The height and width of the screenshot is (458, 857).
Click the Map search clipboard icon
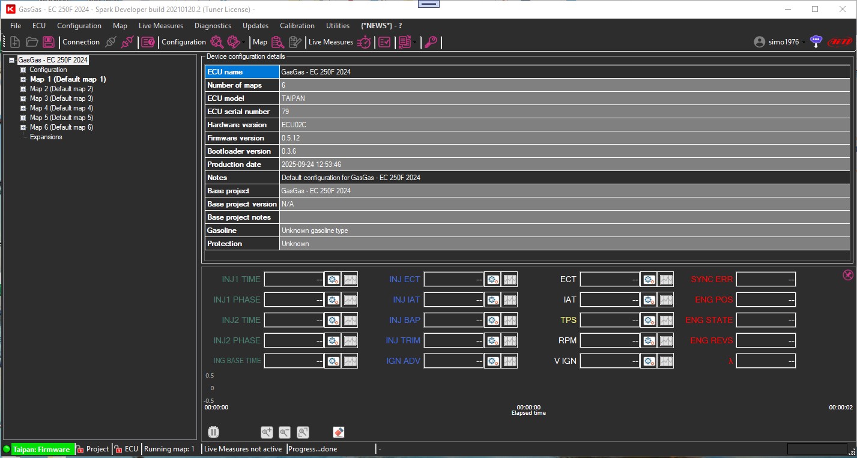(277, 42)
